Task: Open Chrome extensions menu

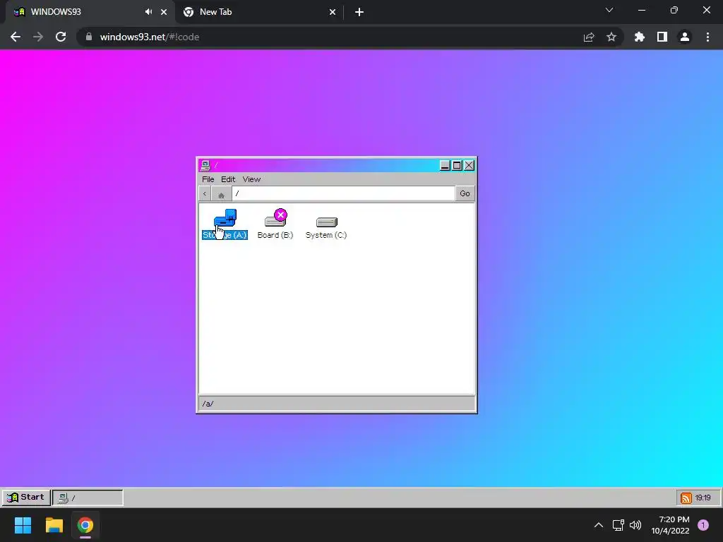Action: 640,37
